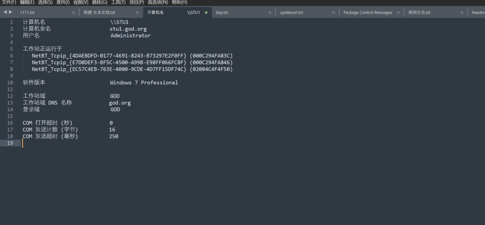Open the 工具(T) menu
The image size is (485, 225).
point(118,2)
